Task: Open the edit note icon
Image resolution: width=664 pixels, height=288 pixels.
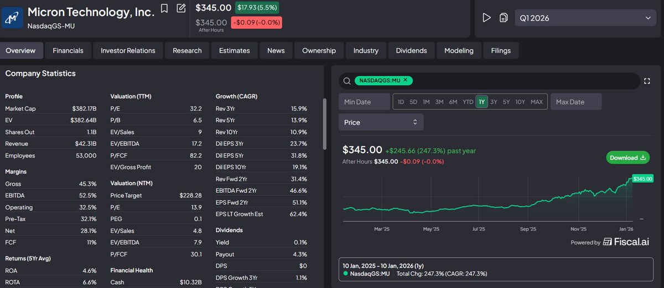Action: tap(181, 8)
